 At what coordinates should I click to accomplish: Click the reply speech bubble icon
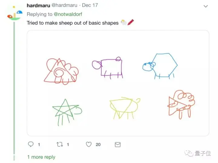[x=31, y=144]
